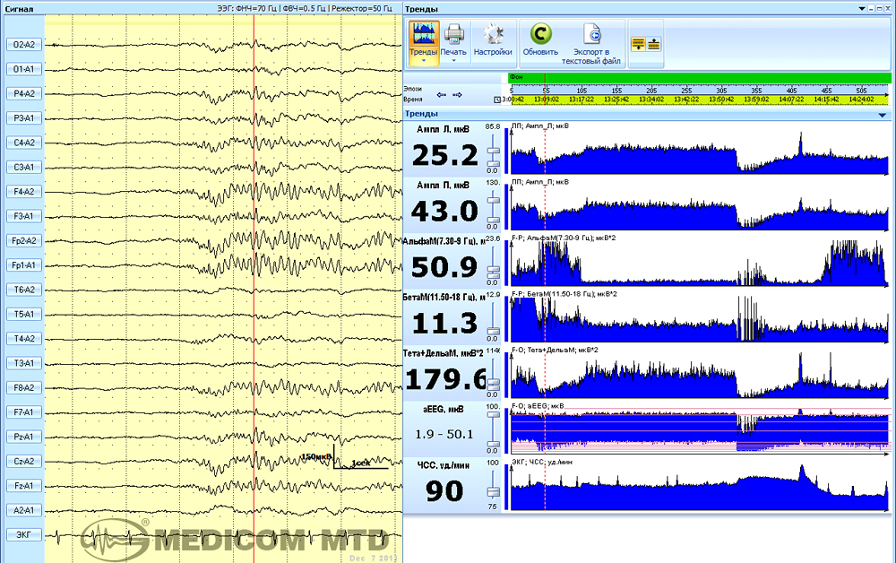This screenshot has width=896, height=563.
Task: Select the T3-A1 channel label
Action: point(24,363)
